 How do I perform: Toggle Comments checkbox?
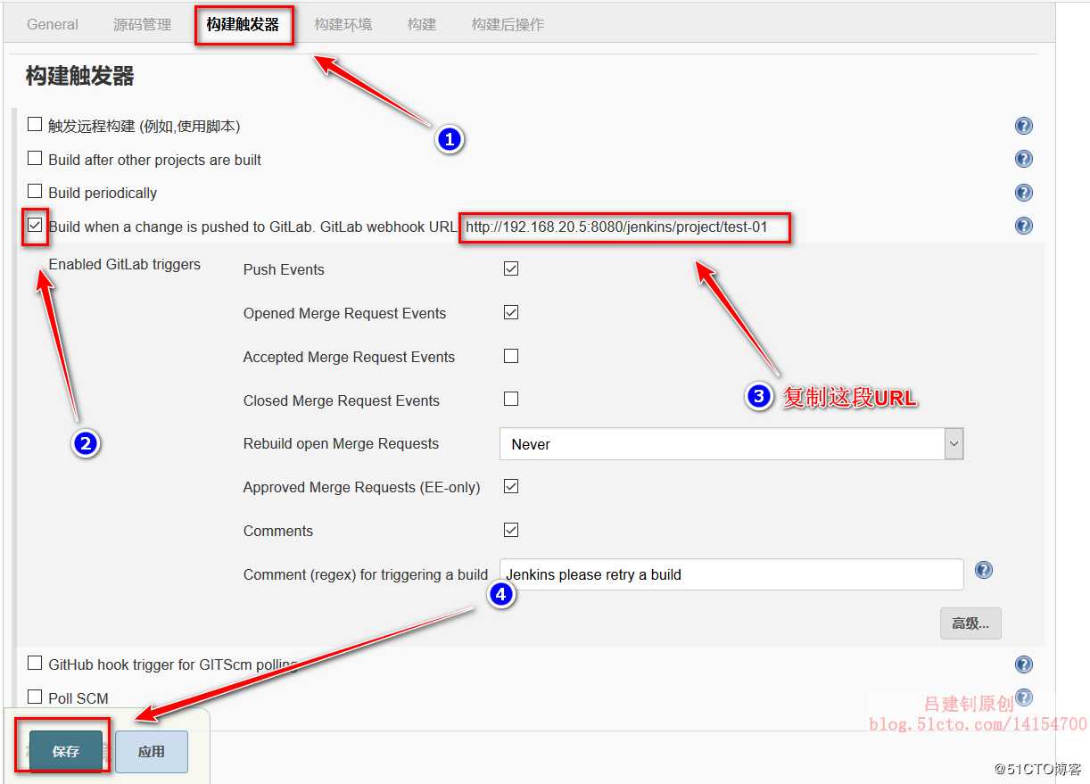pos(511,530)
